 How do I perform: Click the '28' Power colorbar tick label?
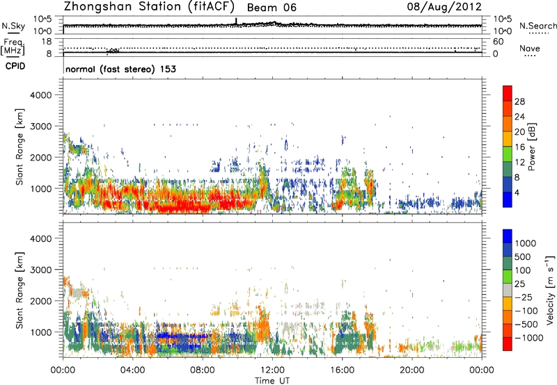pos(519,101)
